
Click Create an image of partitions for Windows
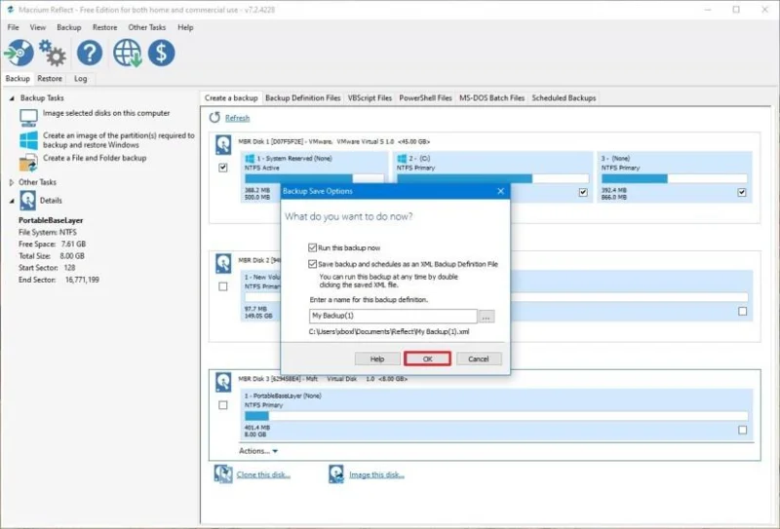(118, 139)
